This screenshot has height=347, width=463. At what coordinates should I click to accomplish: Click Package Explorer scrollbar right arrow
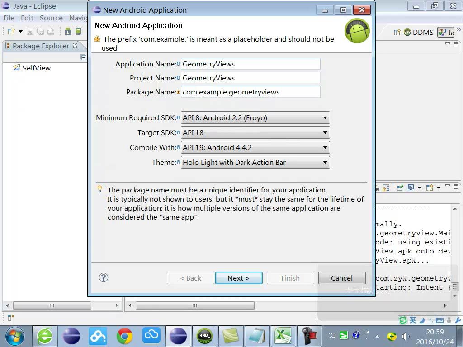tap(117, 305)
